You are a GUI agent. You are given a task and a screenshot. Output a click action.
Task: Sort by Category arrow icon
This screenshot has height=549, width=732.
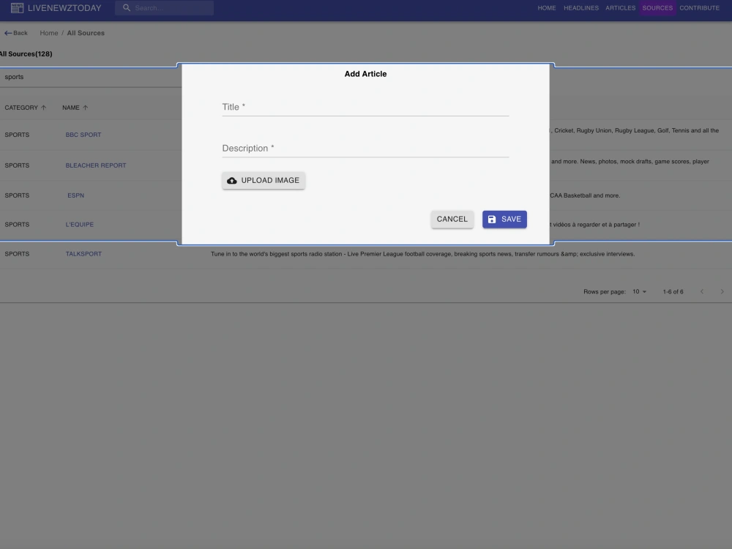click(x=43, y=108)
